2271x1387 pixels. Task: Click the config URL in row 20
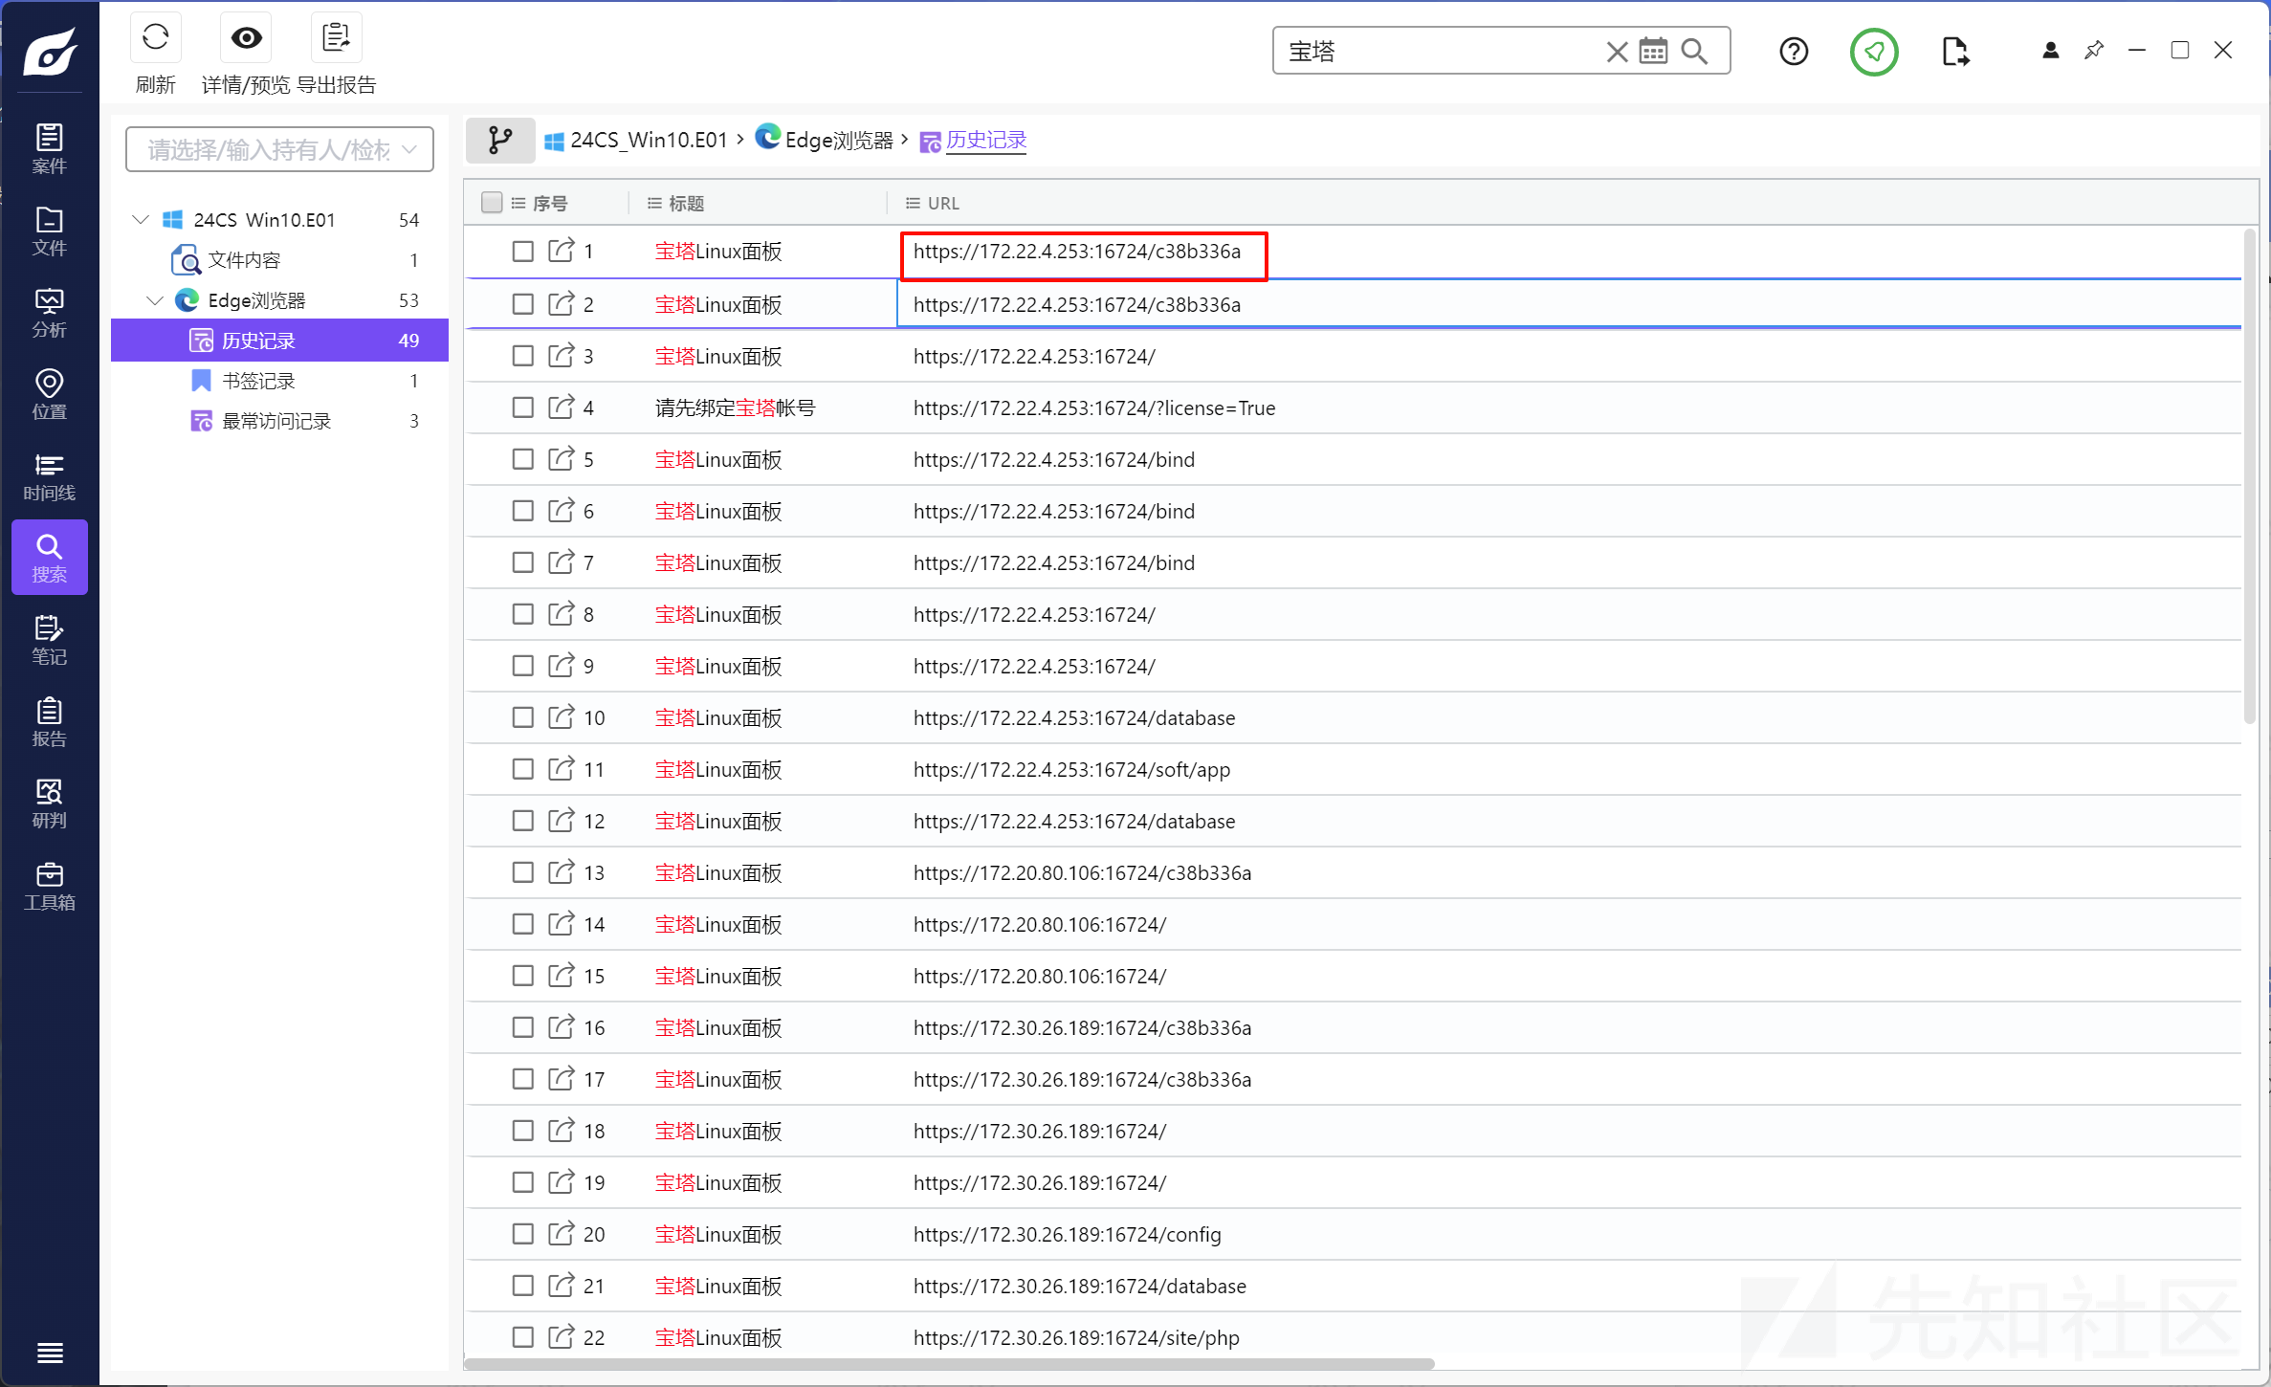1067,1235
